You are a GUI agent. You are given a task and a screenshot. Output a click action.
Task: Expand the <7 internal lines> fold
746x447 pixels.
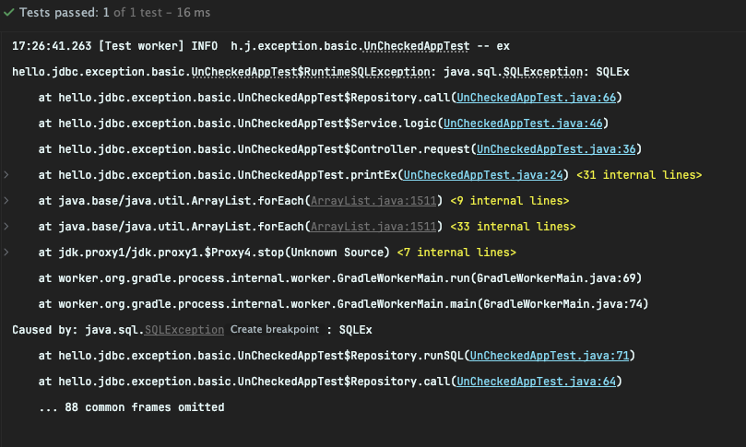click(x=456, y=252)
